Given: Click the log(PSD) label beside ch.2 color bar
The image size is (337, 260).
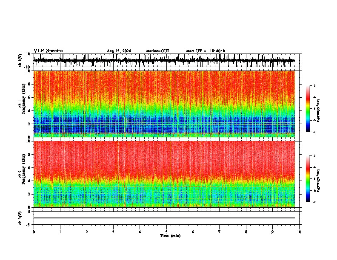Looking at the screenshot, I should click(319, 181).
